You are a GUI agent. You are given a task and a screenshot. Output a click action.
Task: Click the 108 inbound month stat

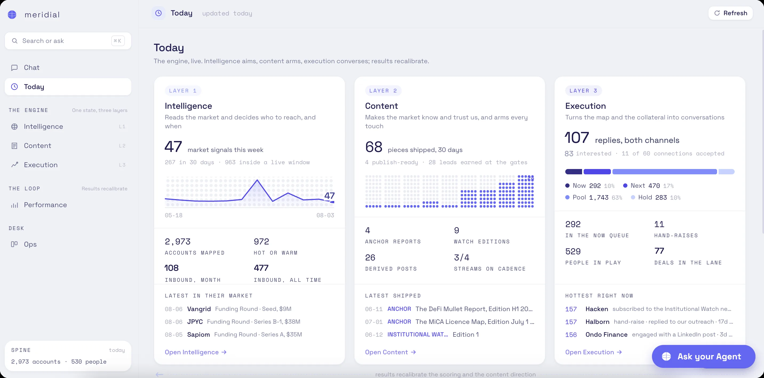click(x=193, y=273)
